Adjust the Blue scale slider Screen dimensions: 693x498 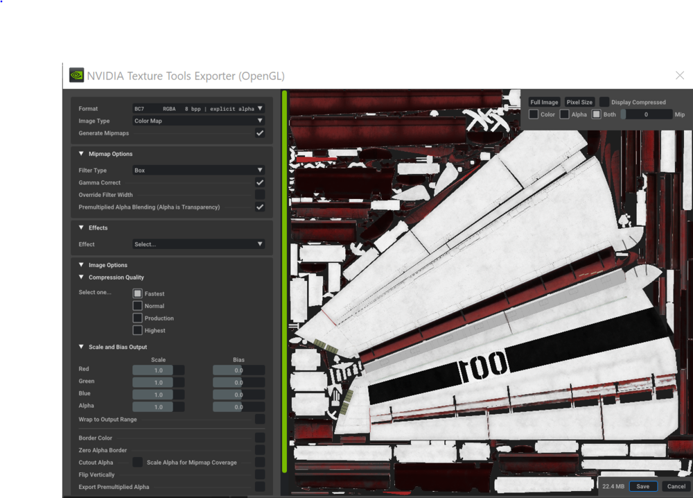[x=159, y=395]
